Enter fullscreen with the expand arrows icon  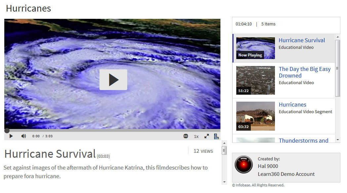click(x=207, y=136)
